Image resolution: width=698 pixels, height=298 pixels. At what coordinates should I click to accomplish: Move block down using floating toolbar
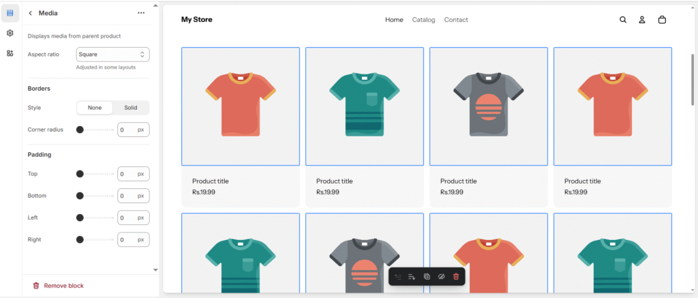click(412, 276)
